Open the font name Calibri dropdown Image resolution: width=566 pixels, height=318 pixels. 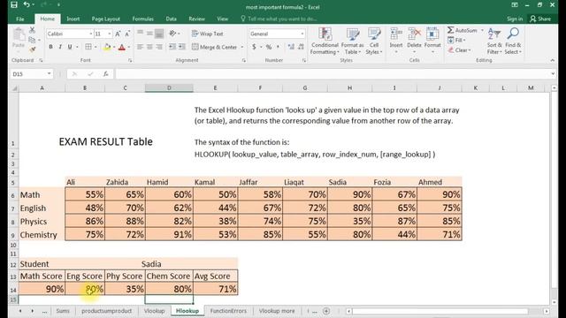[x=90, y=34]
